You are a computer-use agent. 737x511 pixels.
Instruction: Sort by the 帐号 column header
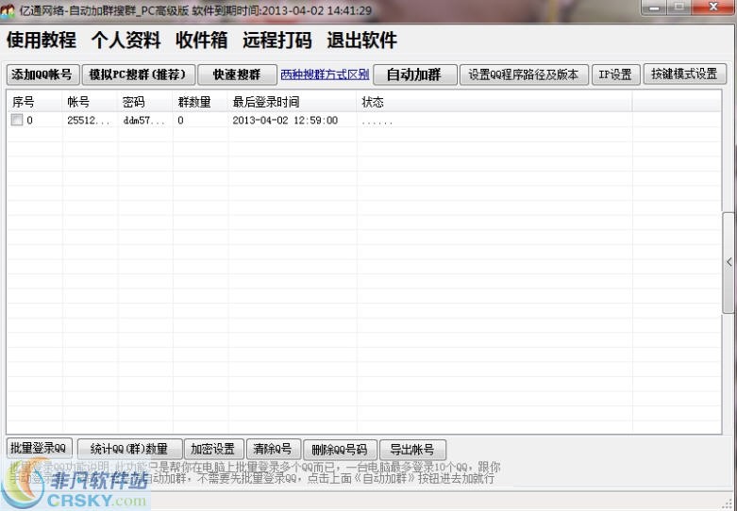point(90,102)
